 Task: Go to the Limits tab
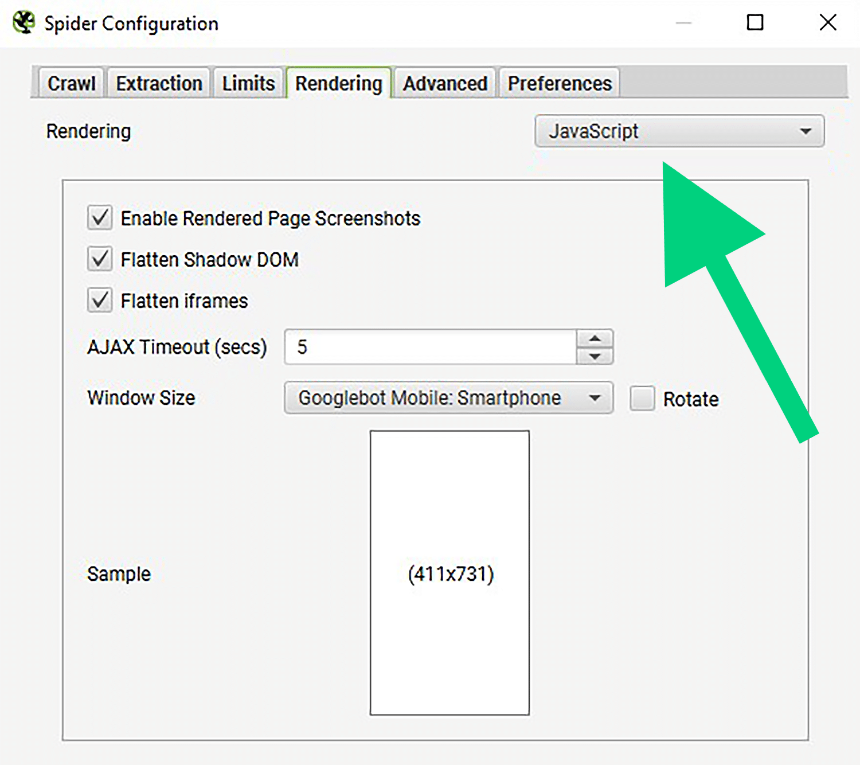pyautogui.click(x=248, y=83)
